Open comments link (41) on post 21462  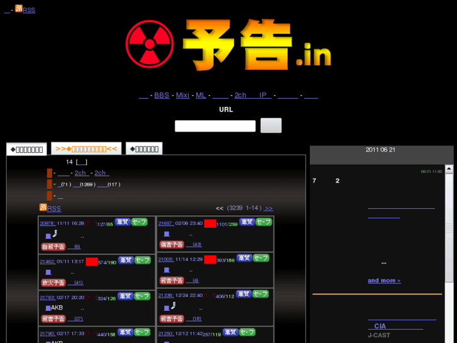click(x=75, y=283)
